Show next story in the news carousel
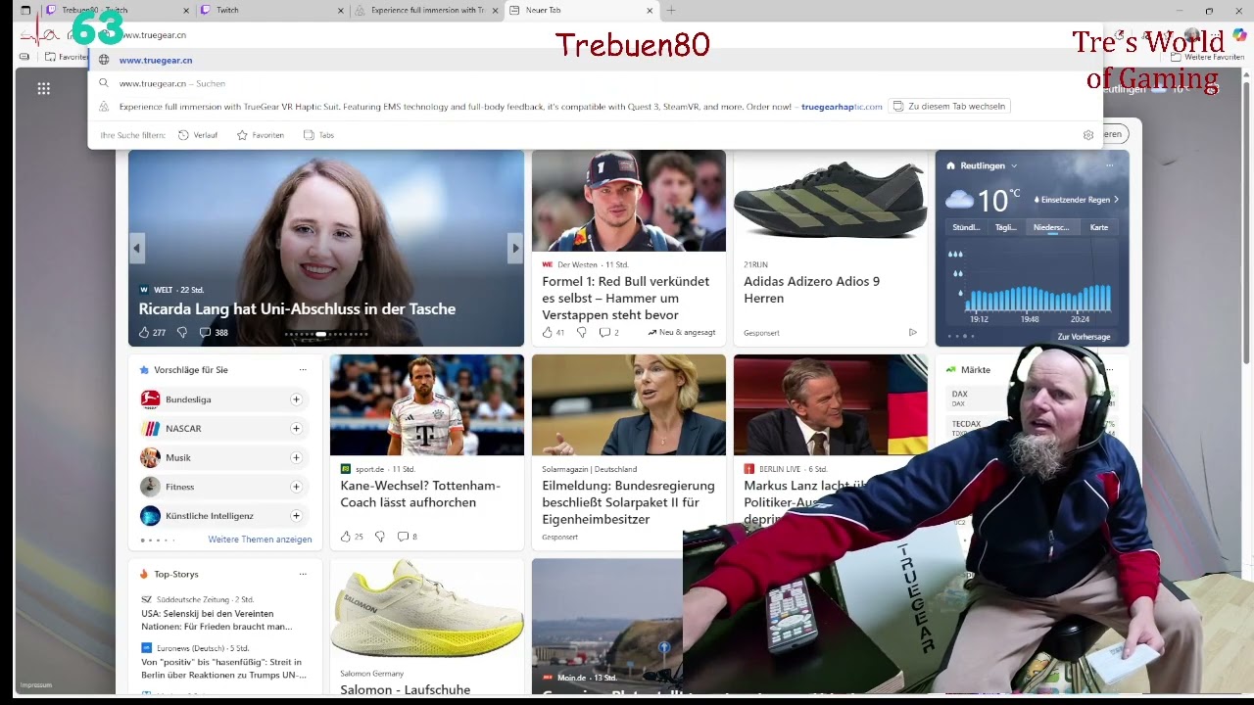The height and width of the screenshot is (705, 1254). pos(515,249)
